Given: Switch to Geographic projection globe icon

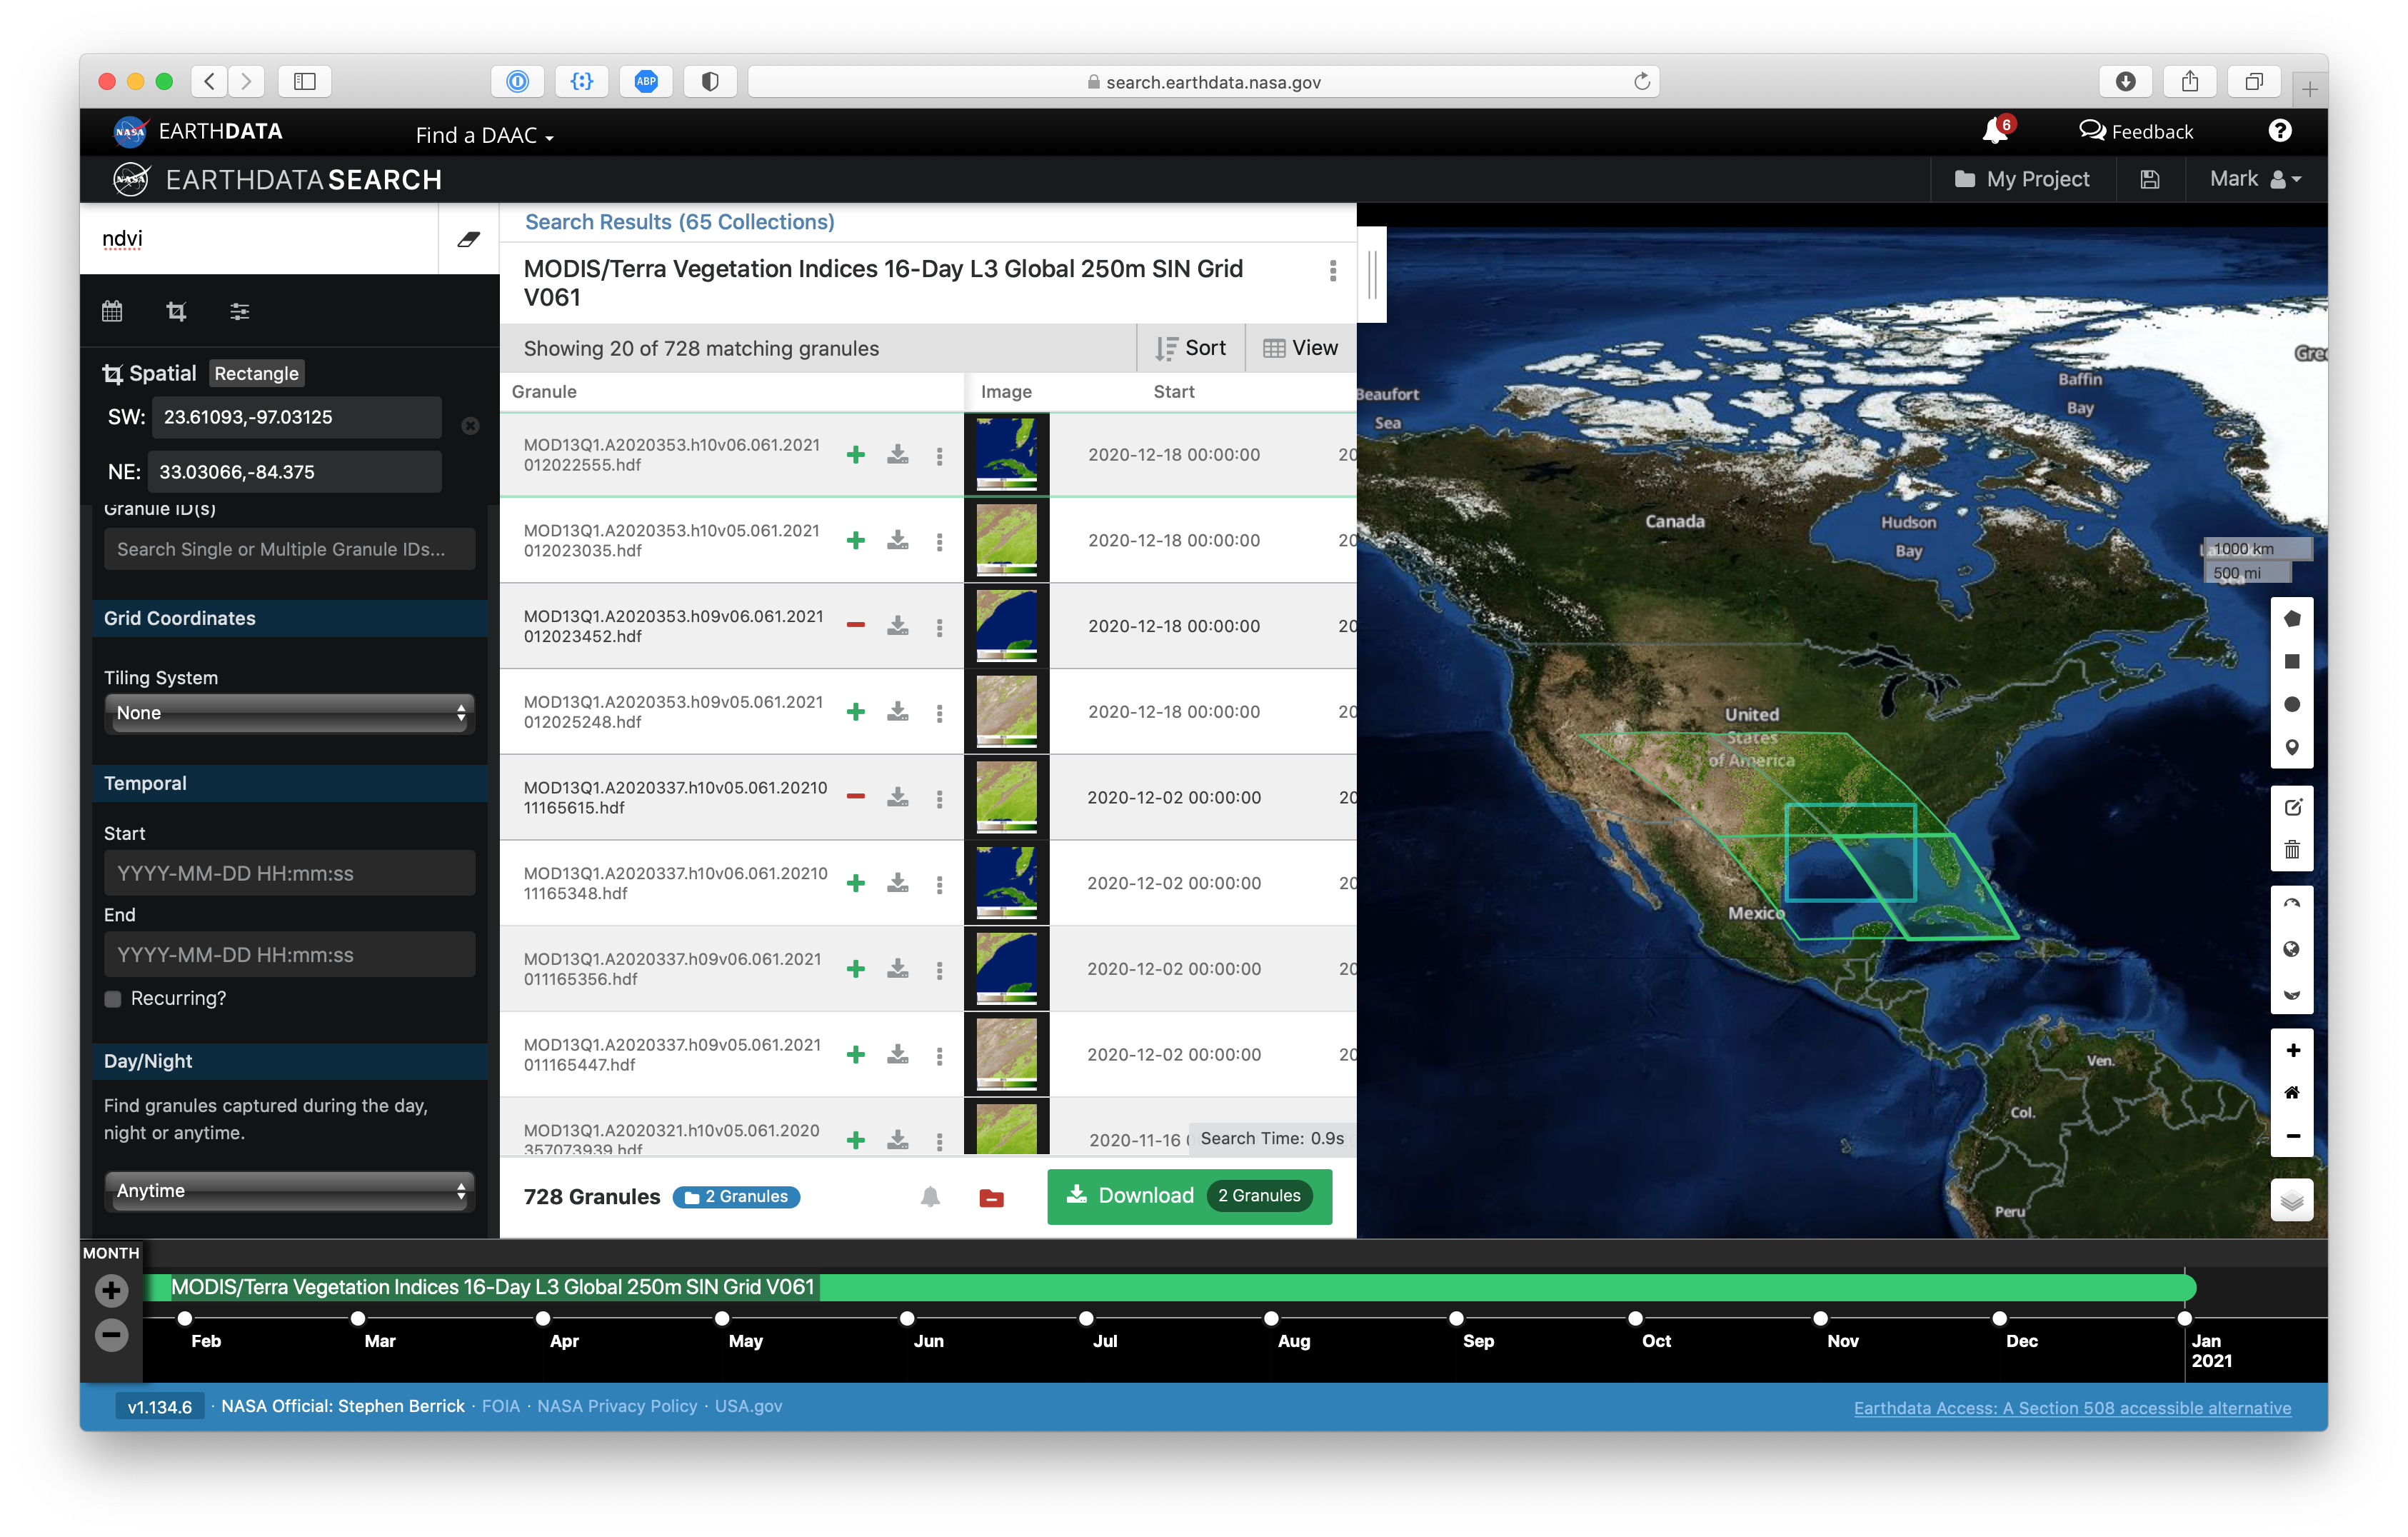Looking at the screenshot, I should click(2292, 950).
